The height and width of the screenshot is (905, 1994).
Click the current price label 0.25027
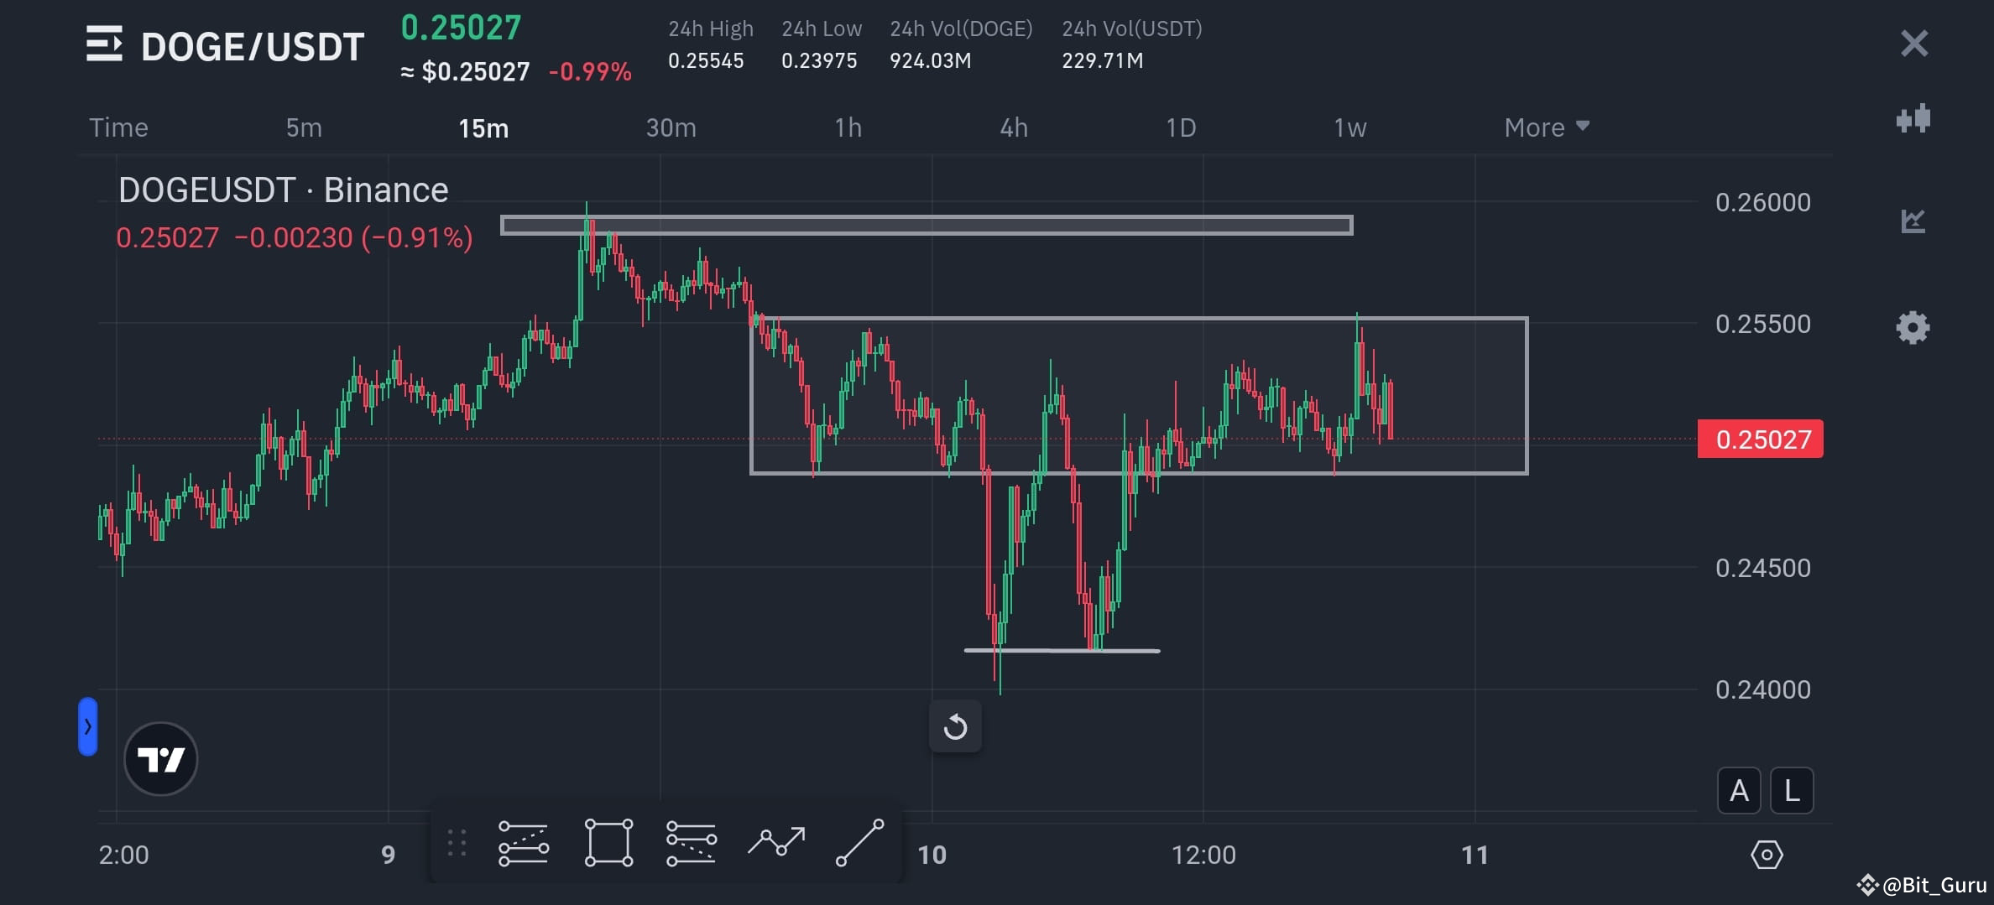[x=1760, y=439]
